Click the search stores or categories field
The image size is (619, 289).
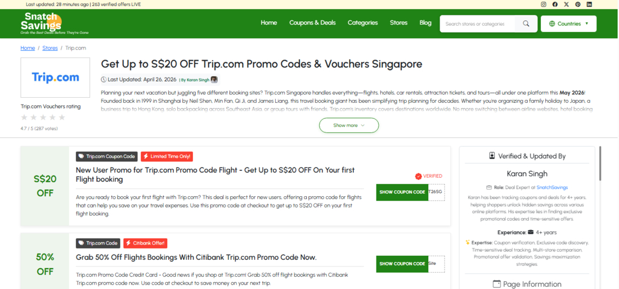[x=477, y=24]
